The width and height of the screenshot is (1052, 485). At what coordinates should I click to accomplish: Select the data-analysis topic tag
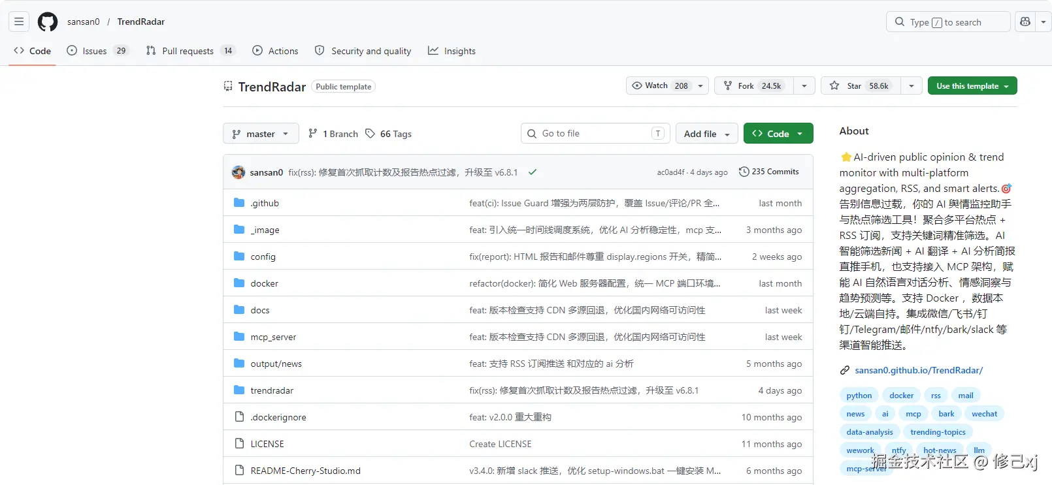coord(870,432)
